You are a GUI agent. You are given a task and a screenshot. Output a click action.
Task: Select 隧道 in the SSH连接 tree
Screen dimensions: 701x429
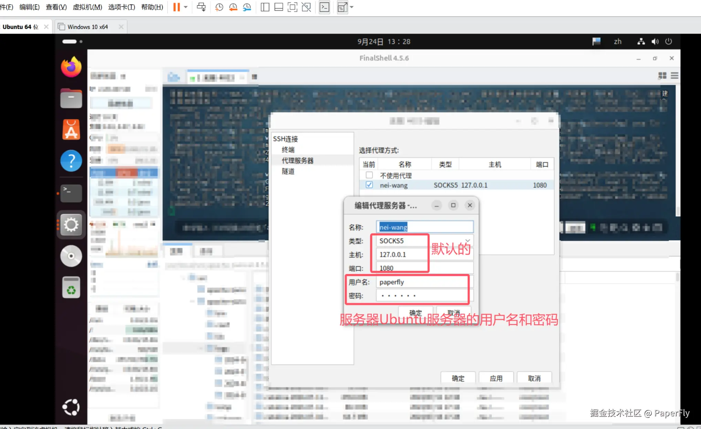point(288,171)
